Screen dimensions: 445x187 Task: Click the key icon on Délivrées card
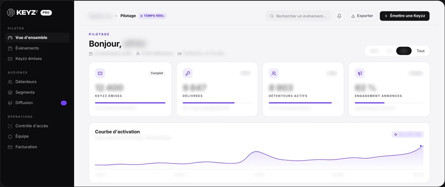coord(188,73)
